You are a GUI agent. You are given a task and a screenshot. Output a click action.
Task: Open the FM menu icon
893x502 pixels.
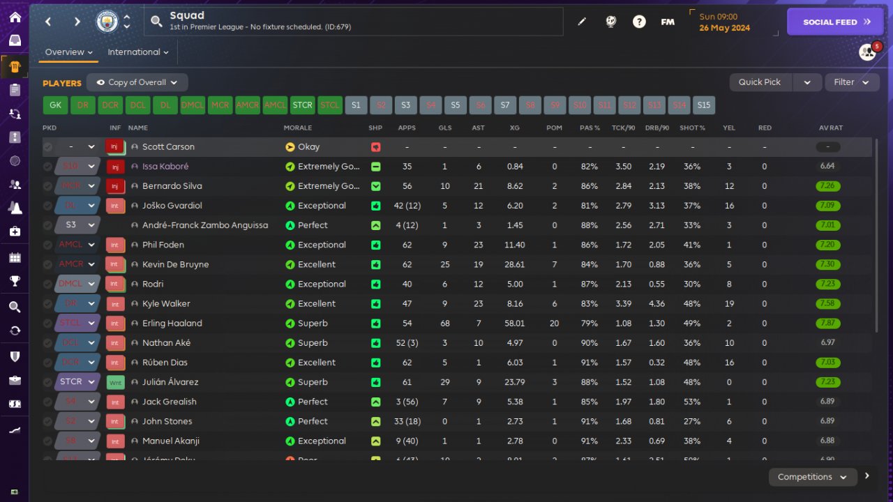click(668, 22)
